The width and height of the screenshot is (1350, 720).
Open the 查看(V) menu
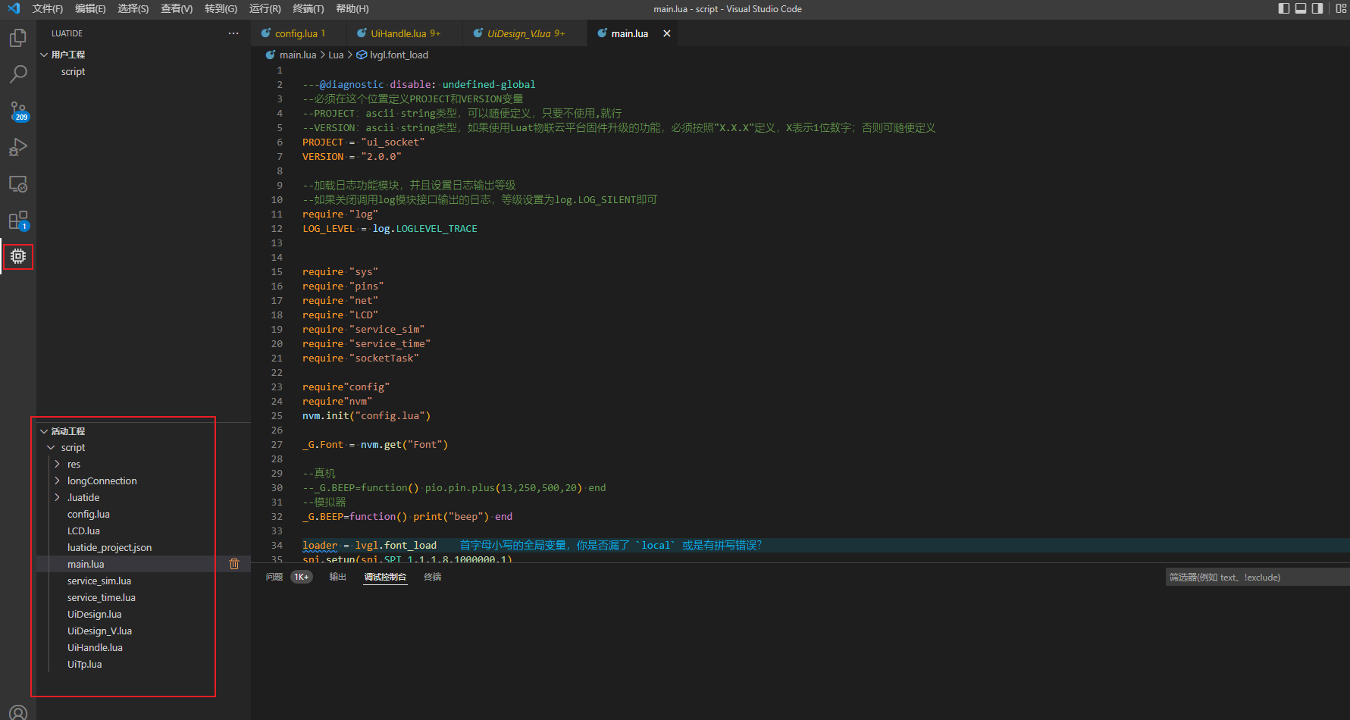coord(177,8)
